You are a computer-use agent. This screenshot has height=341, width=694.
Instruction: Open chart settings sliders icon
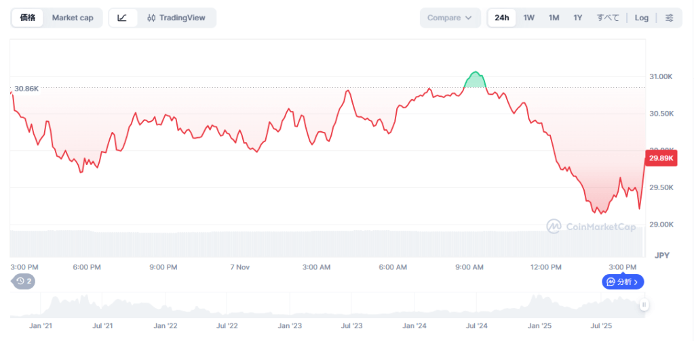(x=669, y=18)
